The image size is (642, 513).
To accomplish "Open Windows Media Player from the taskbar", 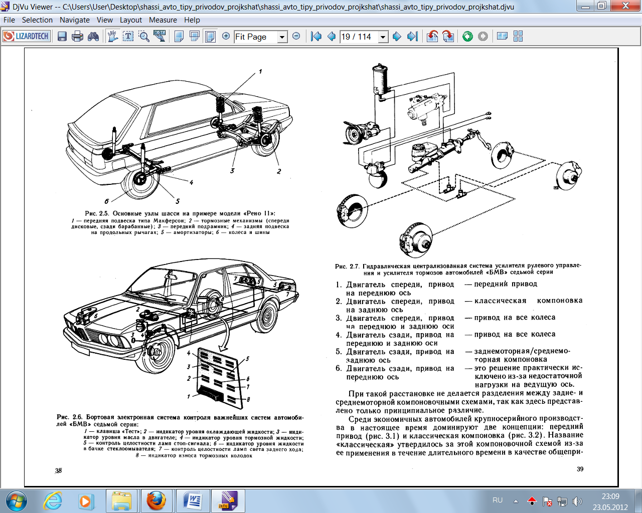I will click(x=86, y=500).
